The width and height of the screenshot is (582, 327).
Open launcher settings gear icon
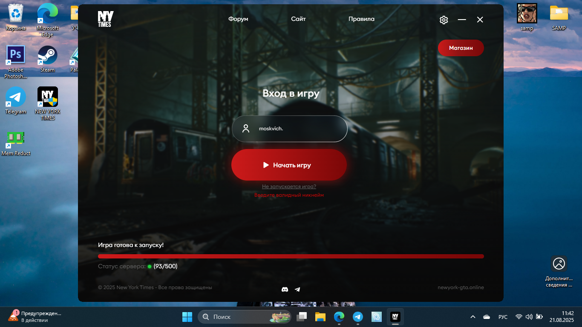[x=444, y=20]
